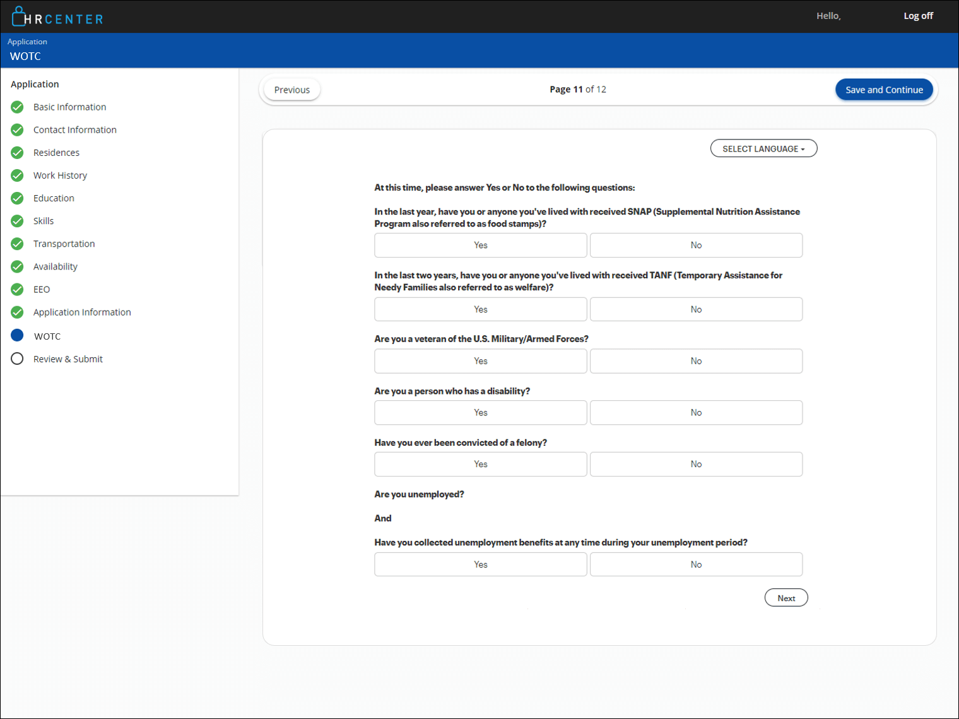This screenshot has width=959, height=719.
Task: Choose No for the disability question
Action: pos(696,412)
